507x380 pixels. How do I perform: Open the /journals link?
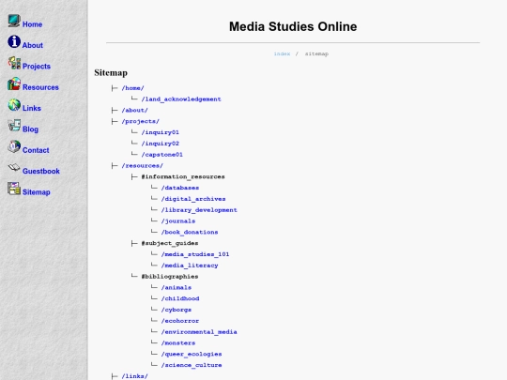click(178, 221)
